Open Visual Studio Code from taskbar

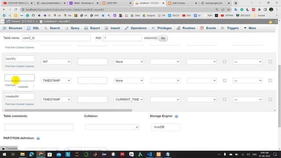(x=150, y=154)
